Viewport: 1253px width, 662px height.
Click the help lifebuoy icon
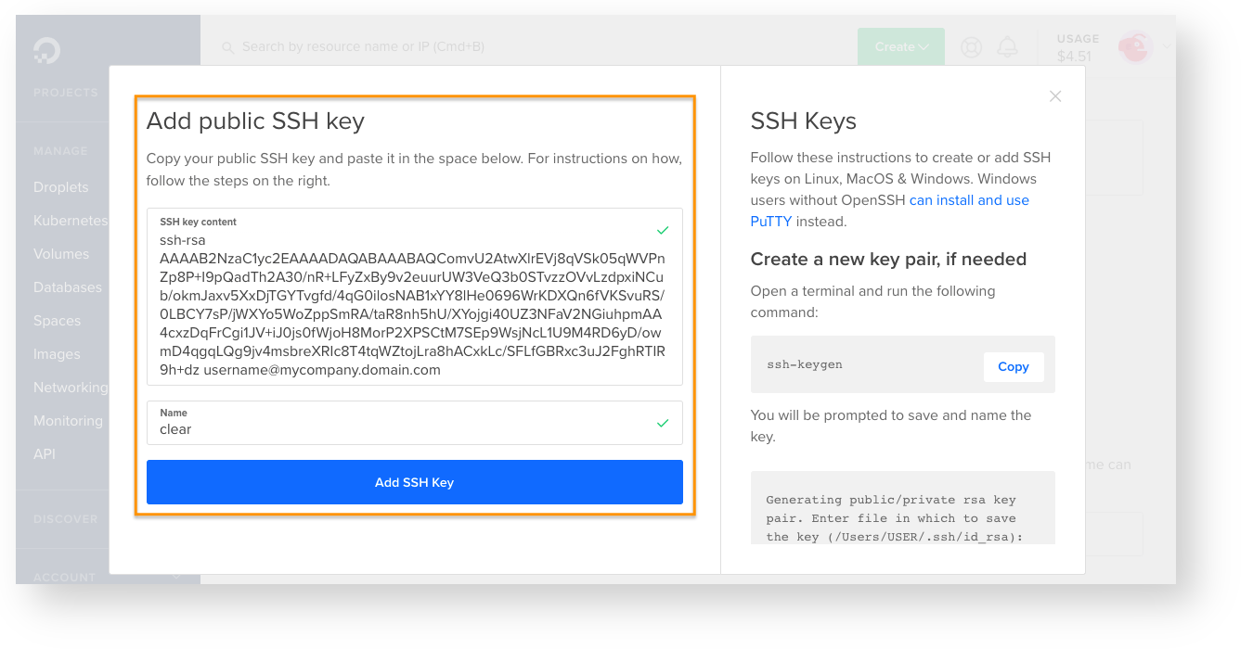pos(971,46)
